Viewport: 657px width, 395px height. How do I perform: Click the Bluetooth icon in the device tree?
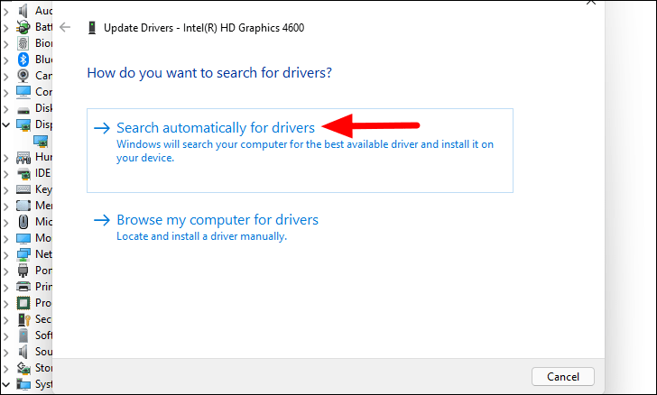[23, 60]
